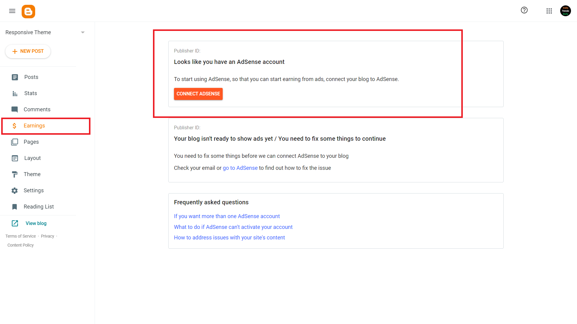This screenshot has width=577, height=324.
Task: Follow the go to AdSense link
Action: (240, 168)
